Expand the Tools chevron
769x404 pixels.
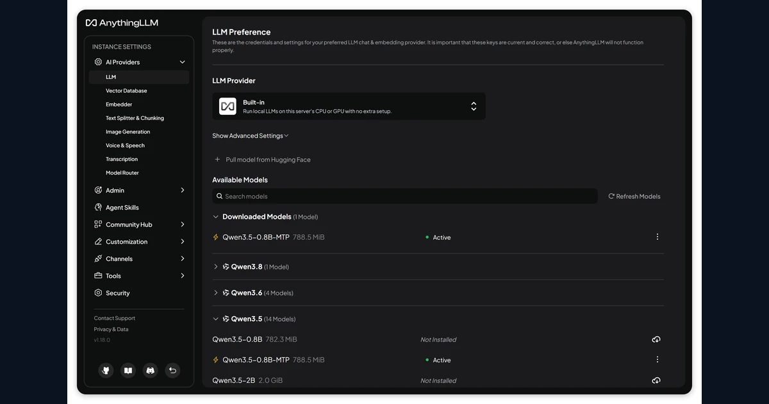tap(183, 276)
